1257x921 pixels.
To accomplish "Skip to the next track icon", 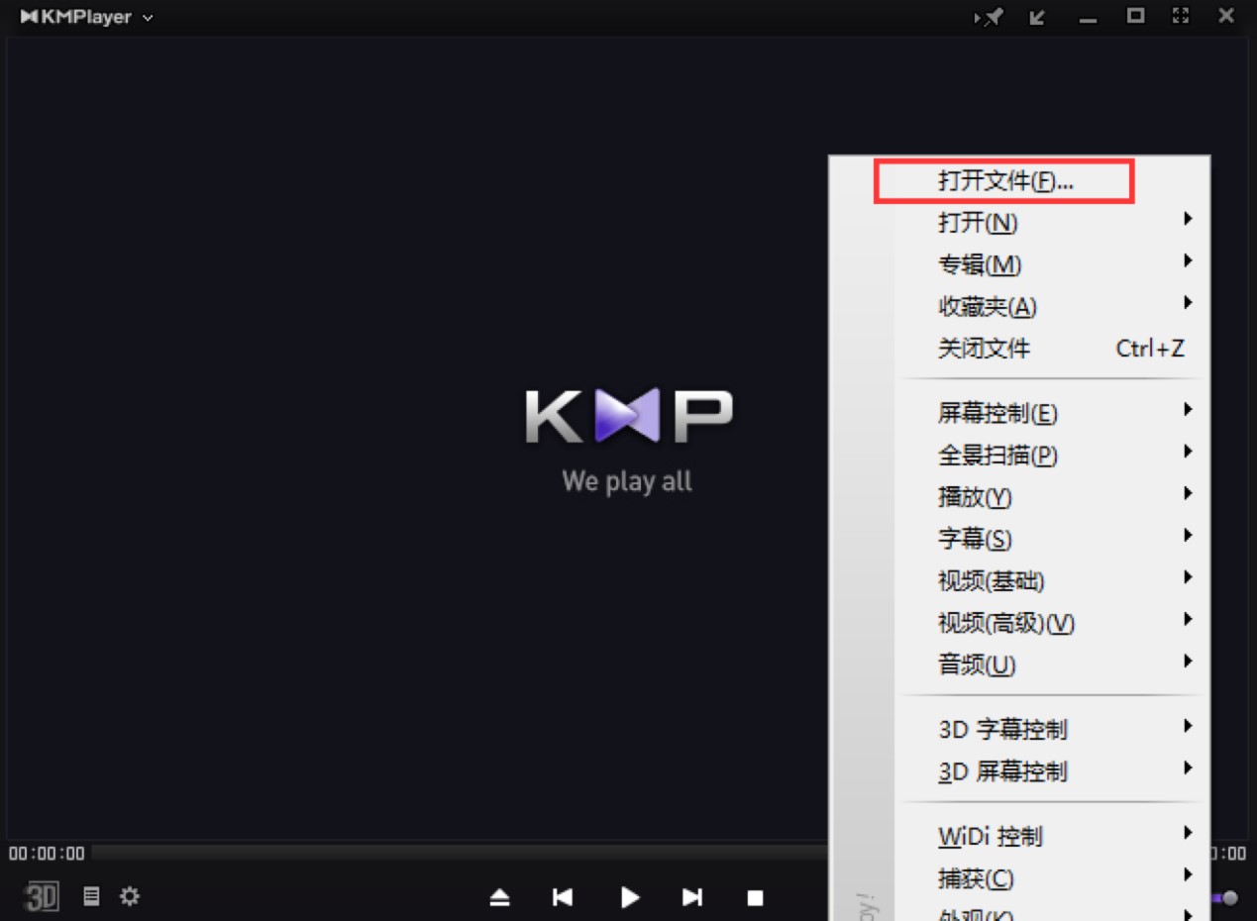I will coord(691,897).
